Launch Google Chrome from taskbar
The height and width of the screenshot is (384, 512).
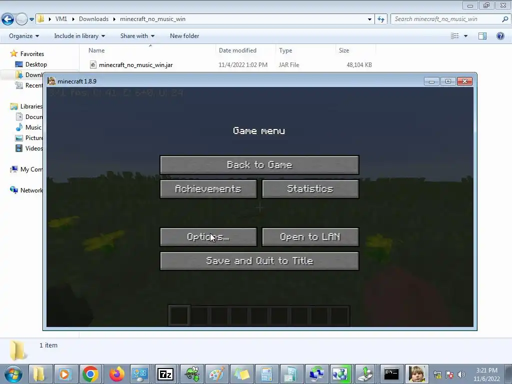[x=90, y=374]
